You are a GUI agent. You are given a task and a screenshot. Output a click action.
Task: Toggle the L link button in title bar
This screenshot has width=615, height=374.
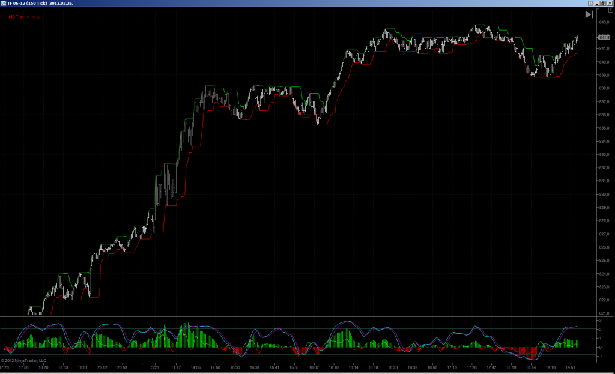pyautogui.click(x=591, y=3)
